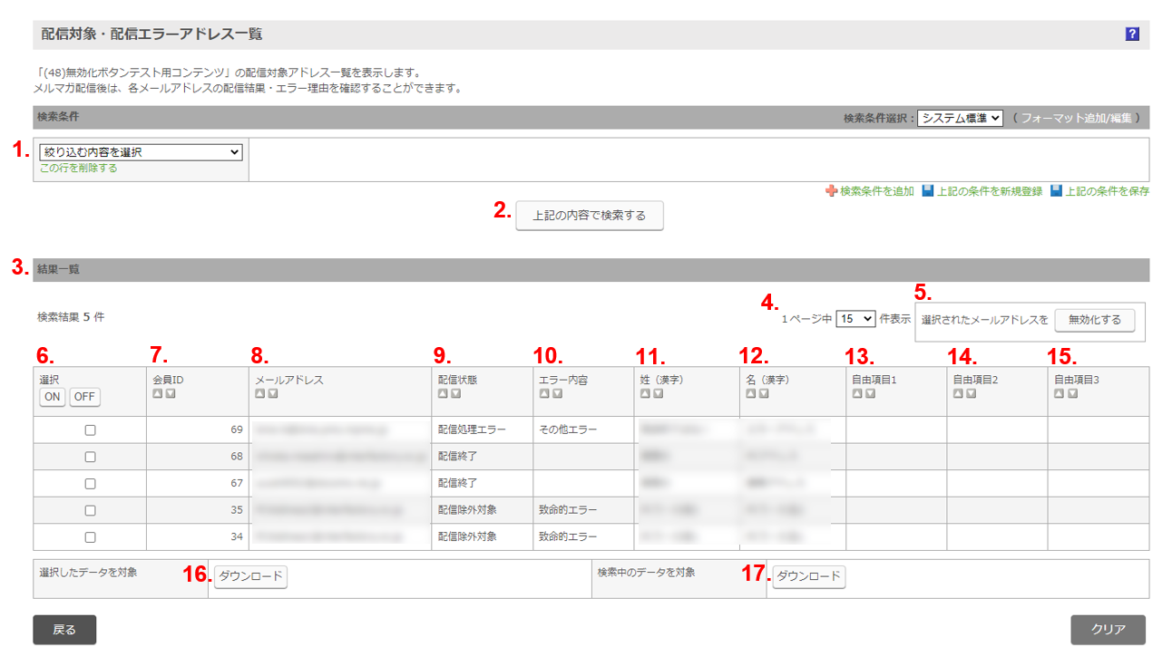Tick the checkbox for member ID 69
The width and height of the screenshot is (1172, 666).
click(x=90, y=430)
